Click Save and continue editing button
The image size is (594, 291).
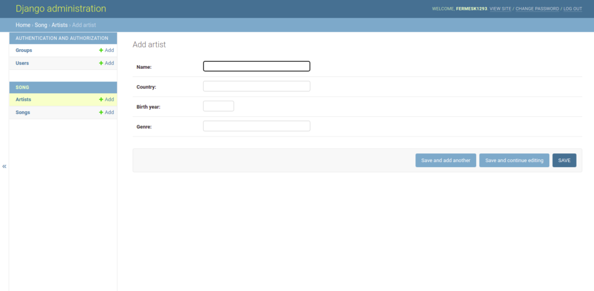click(515, 160)
